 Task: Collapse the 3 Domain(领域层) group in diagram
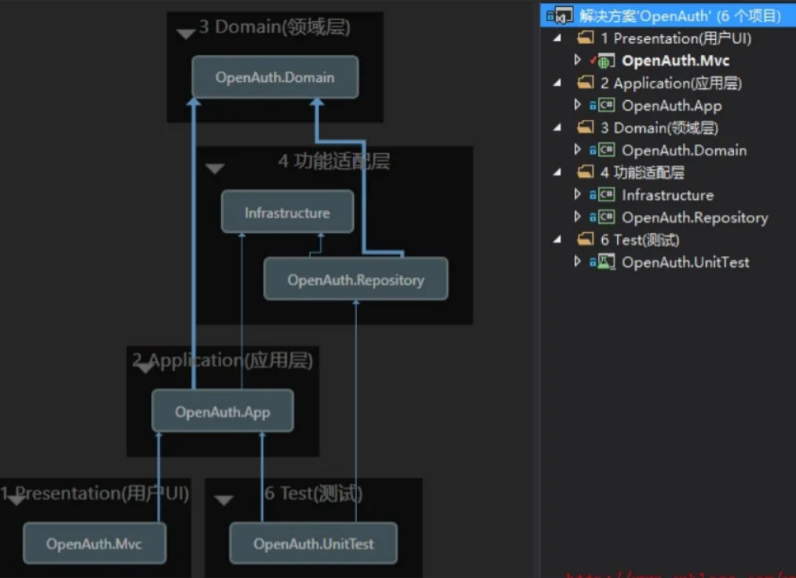(186, 33)
